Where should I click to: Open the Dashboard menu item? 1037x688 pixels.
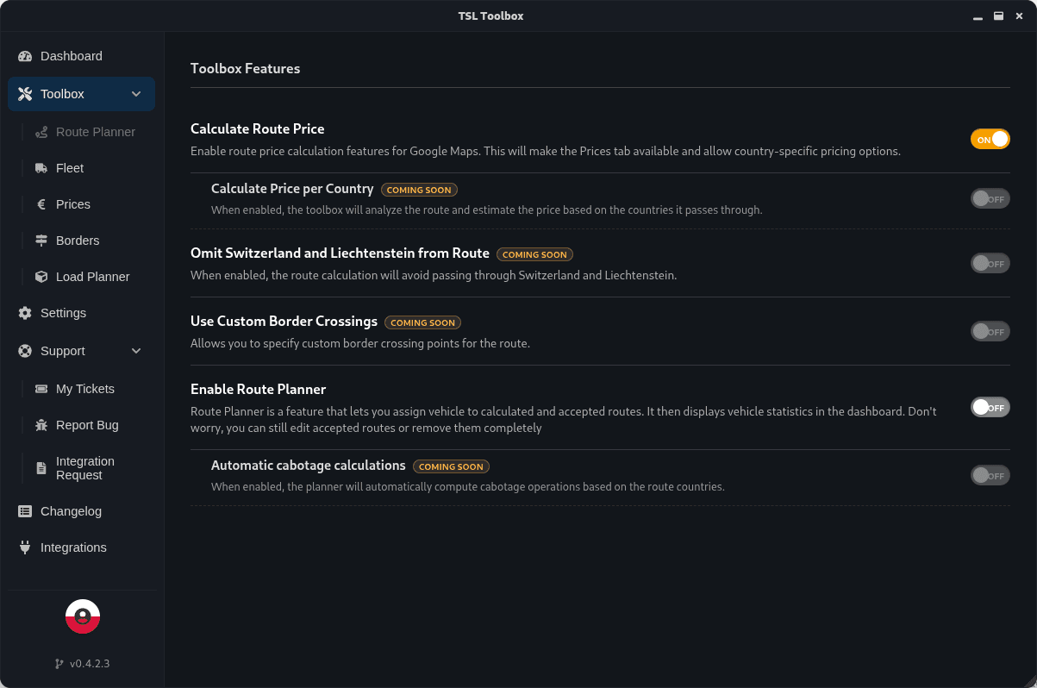pyautogui.click(x=82, y=56)
